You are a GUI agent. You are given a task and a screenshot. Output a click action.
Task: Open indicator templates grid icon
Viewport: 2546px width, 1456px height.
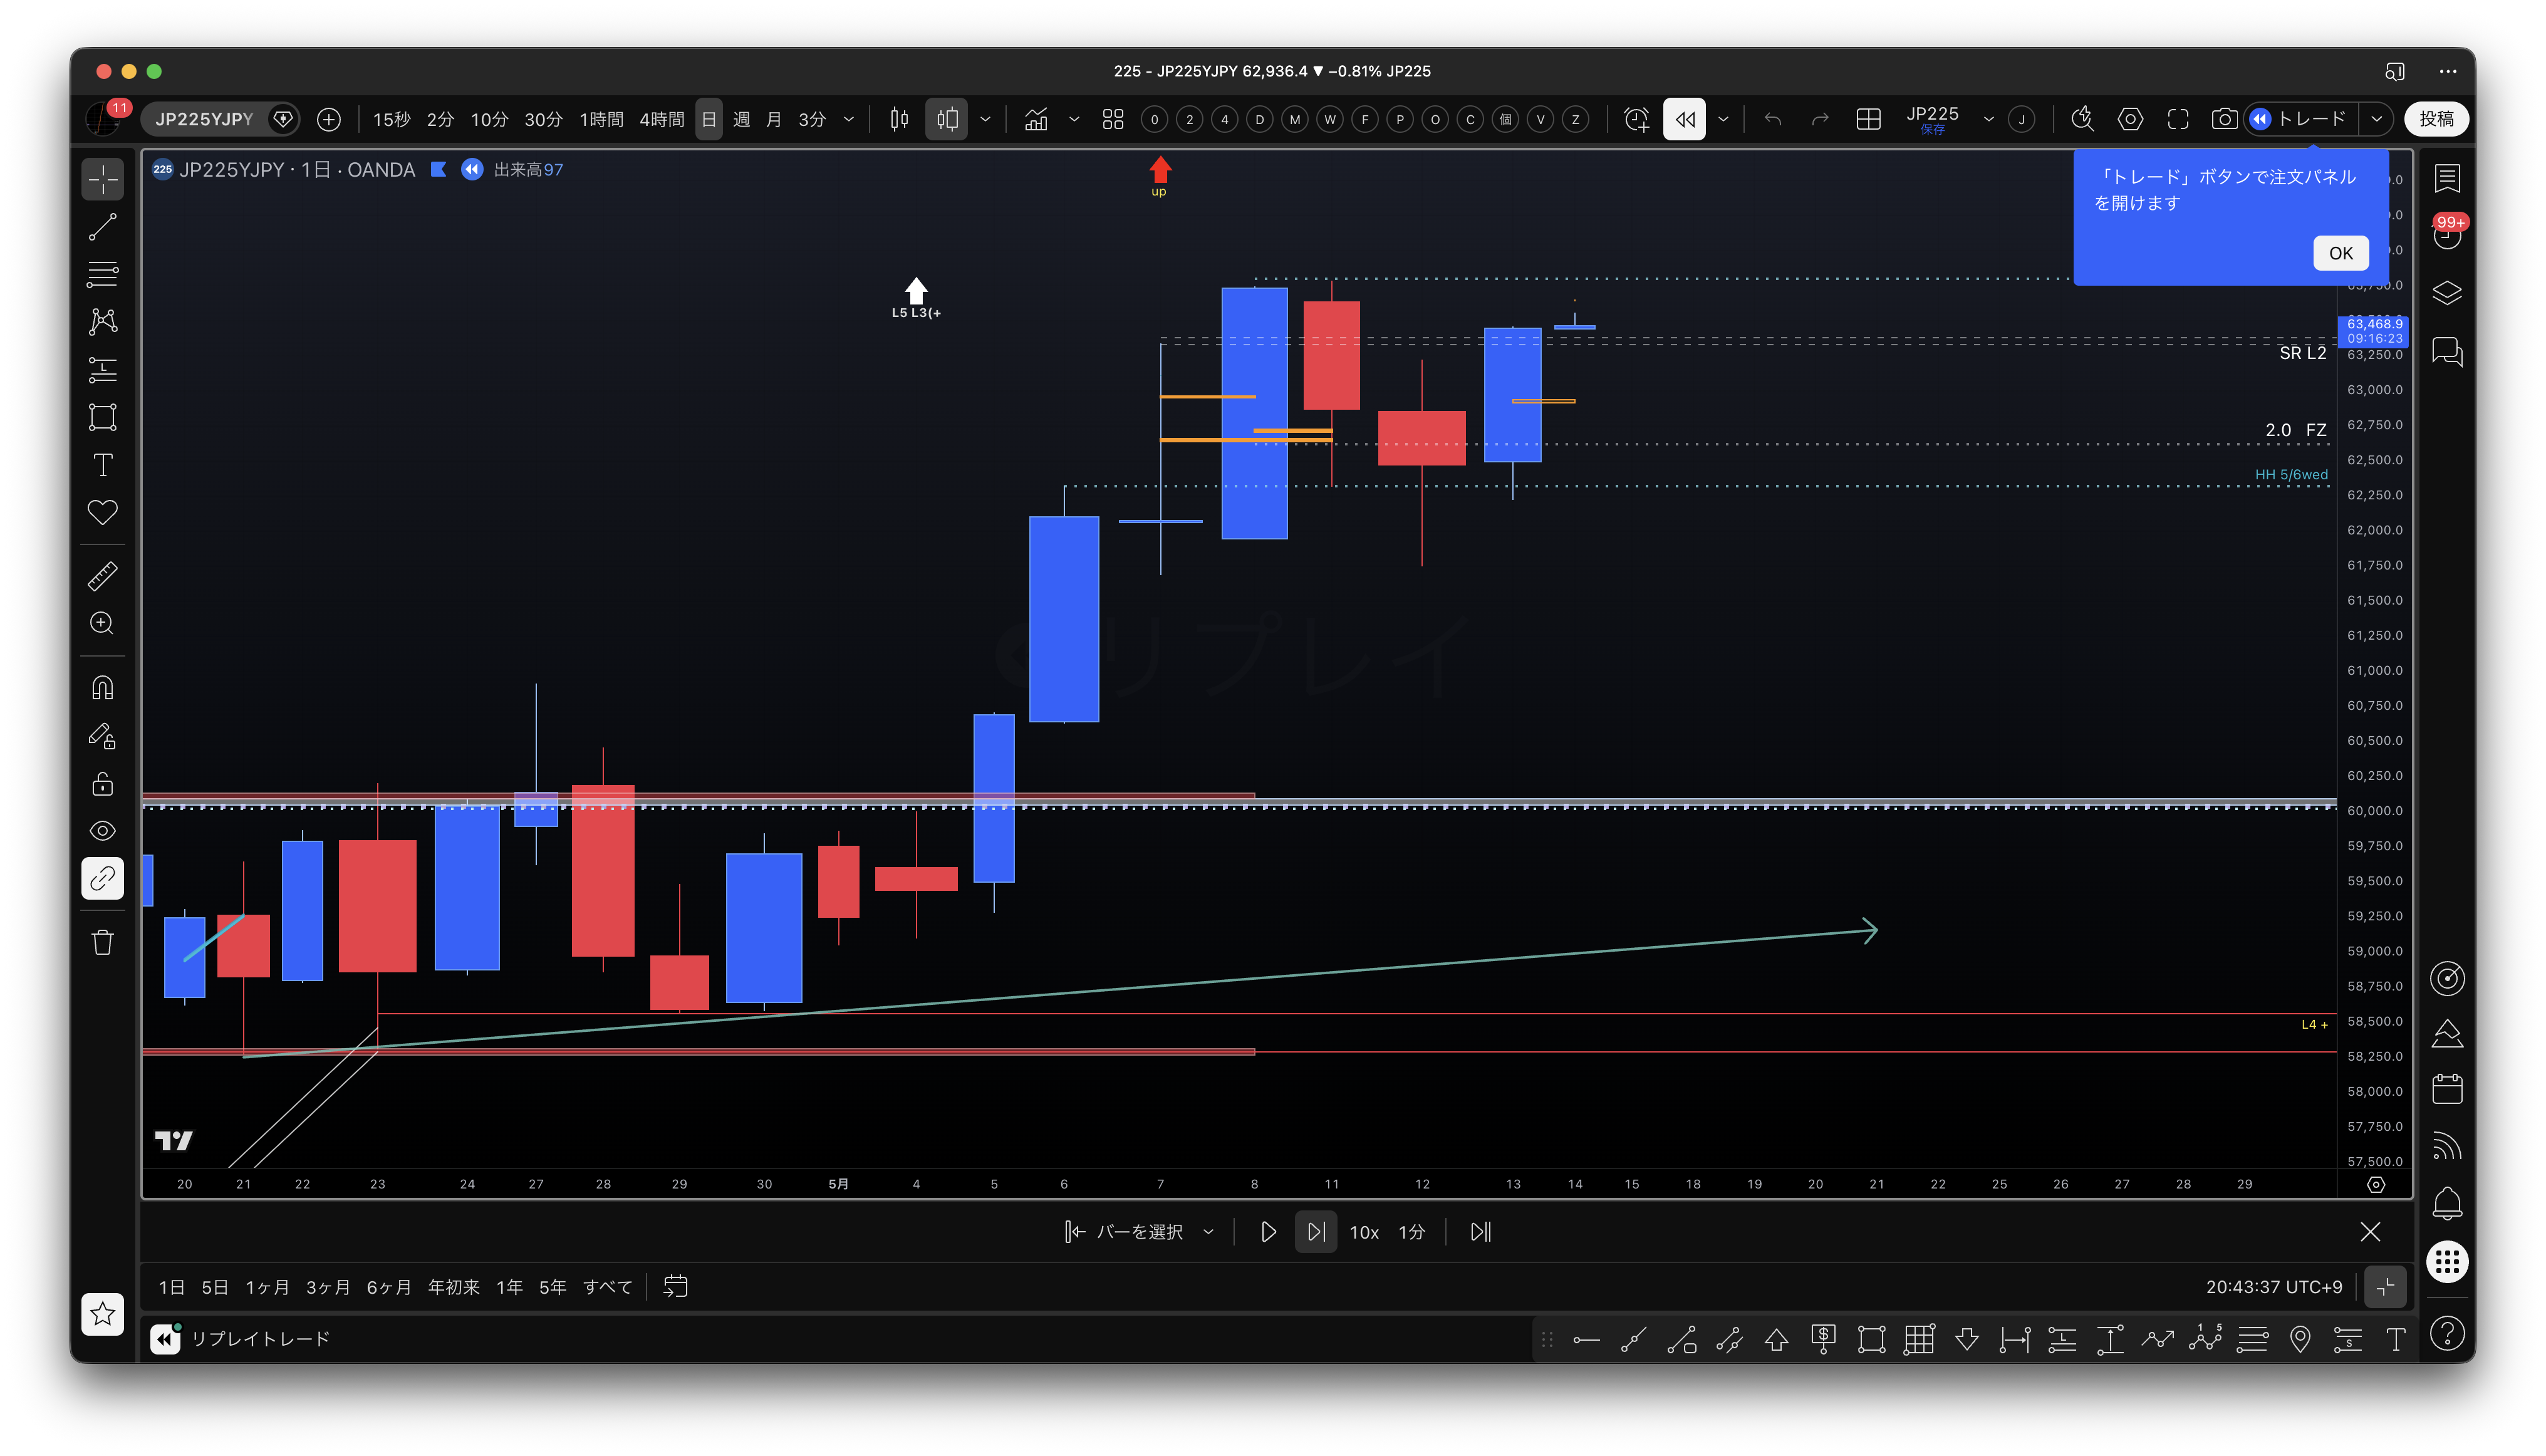(1113, 119)
